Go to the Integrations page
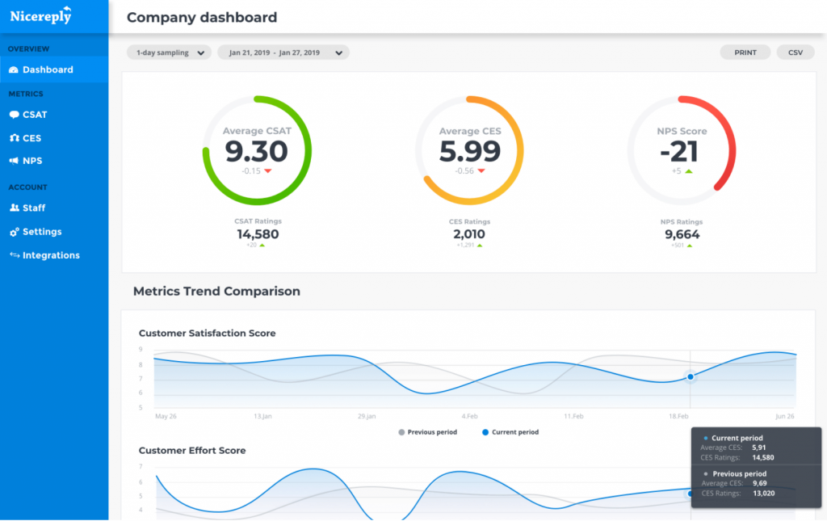The image size is (827, 521). point(51,255)
